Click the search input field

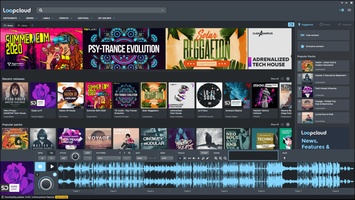click(x=101, y=10)
